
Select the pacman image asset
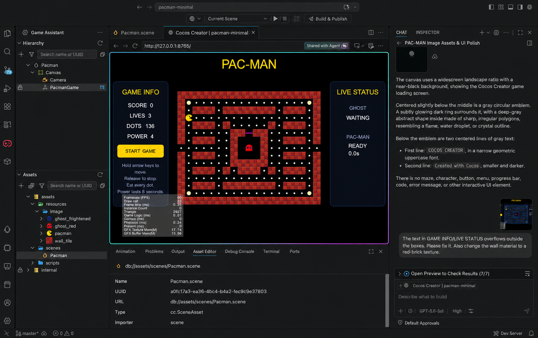click(63, 233)
